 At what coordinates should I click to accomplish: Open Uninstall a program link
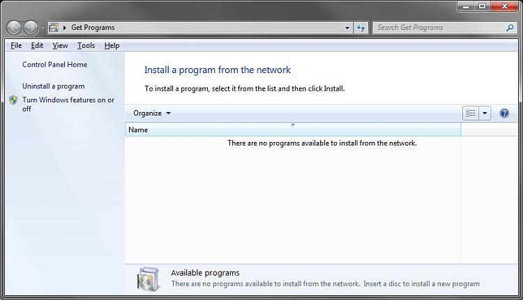pyautogui.click(x=54, y=86)
